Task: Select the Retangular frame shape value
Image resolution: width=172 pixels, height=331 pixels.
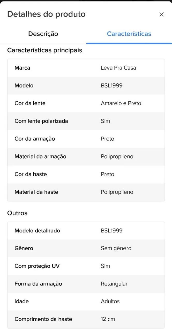Action: click(114, 284)
